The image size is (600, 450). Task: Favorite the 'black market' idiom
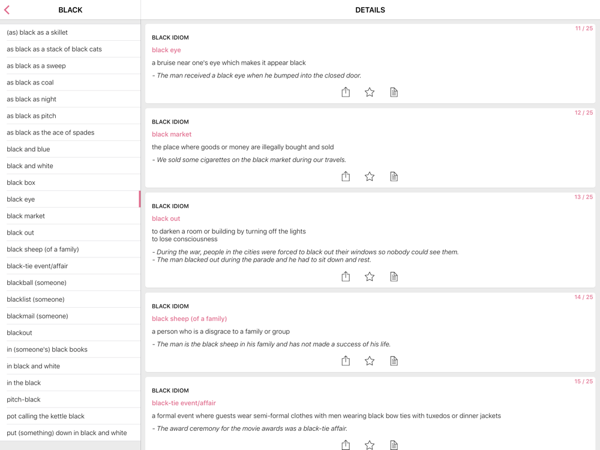point(370,176)
